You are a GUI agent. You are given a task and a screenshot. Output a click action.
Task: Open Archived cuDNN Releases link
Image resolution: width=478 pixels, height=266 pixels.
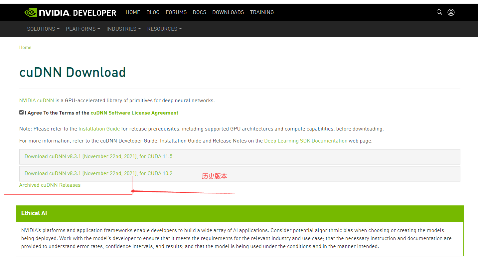point(50,185)
